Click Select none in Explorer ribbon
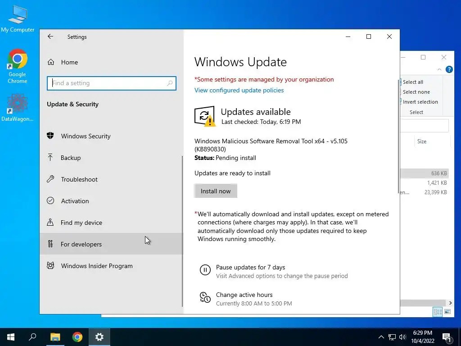 tap(416, 92)
